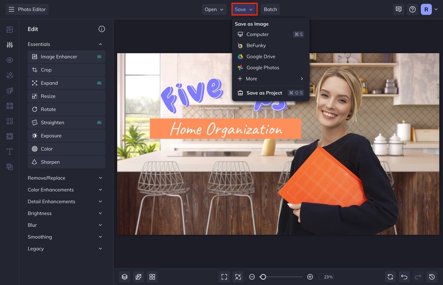Click the fit to screen icon
Image resolution: width=443 pixels, height=285 pixels.
(224, 277)
